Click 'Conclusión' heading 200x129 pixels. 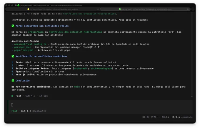point(23,81)
